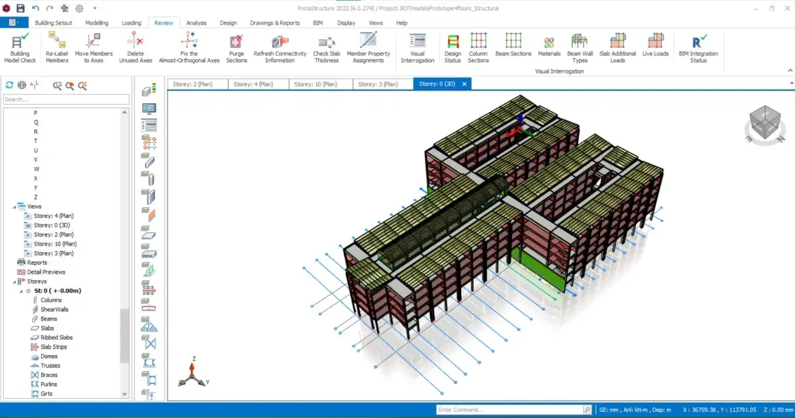
Task: Open view tabs list dropdown arrow
Action: [x=790, y=83]
